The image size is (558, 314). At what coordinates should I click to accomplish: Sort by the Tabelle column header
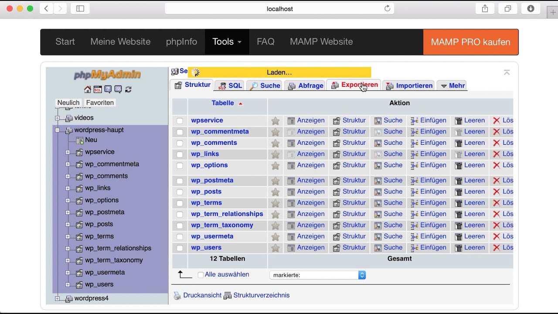coord(223,103)
